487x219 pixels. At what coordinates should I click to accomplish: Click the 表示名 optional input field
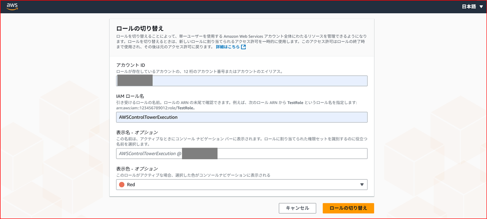click(x=242, y=153)
